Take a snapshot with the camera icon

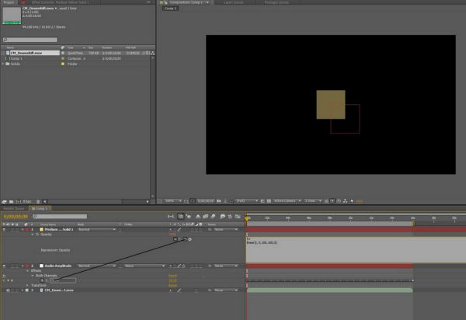tap(219, 201)
